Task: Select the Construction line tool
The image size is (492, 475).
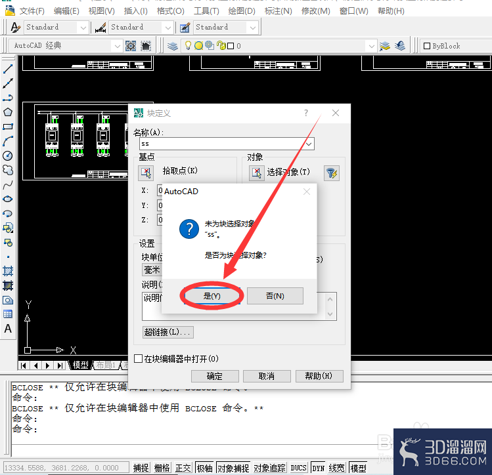Action: [x=7, y=83]
